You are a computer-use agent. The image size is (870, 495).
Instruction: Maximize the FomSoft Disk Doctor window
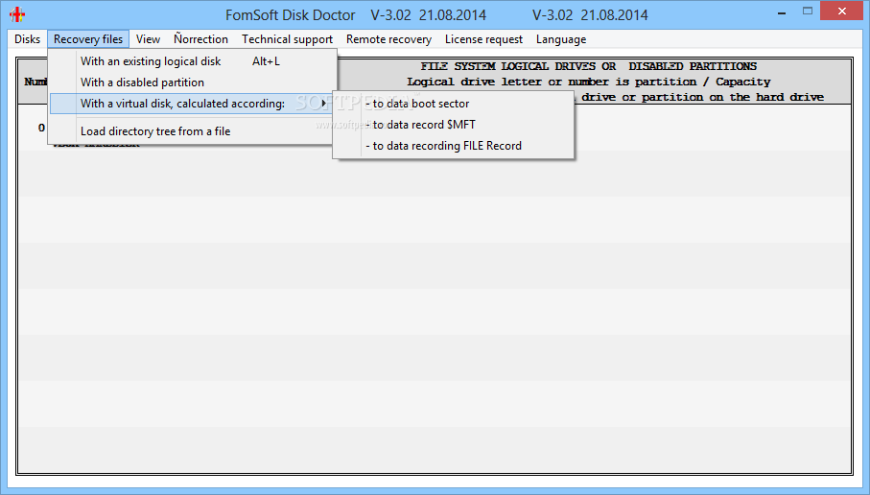coord(808,12)
